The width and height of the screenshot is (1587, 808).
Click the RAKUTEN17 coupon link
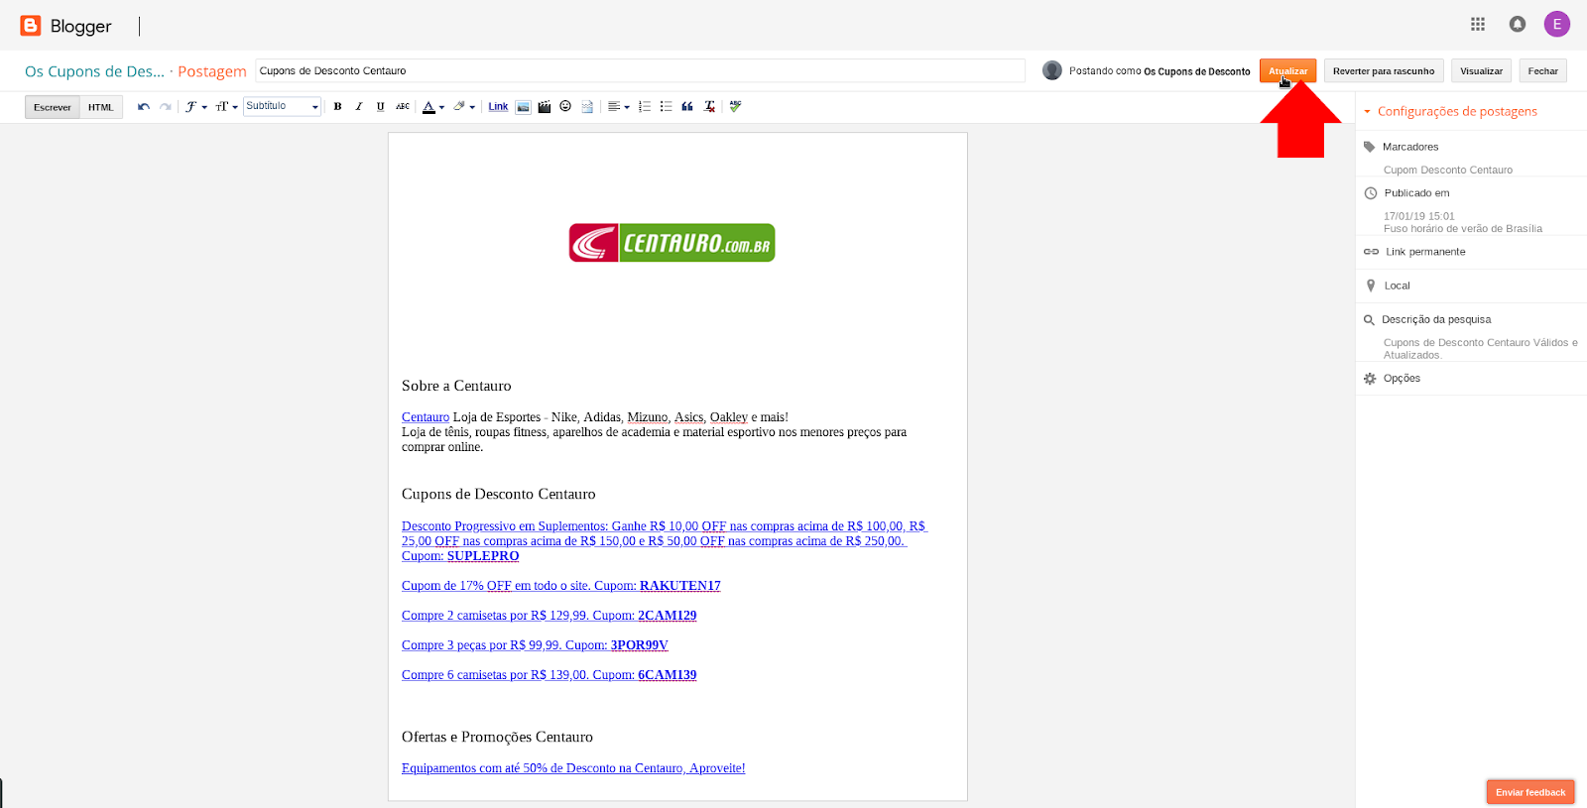tap(679, 586)
